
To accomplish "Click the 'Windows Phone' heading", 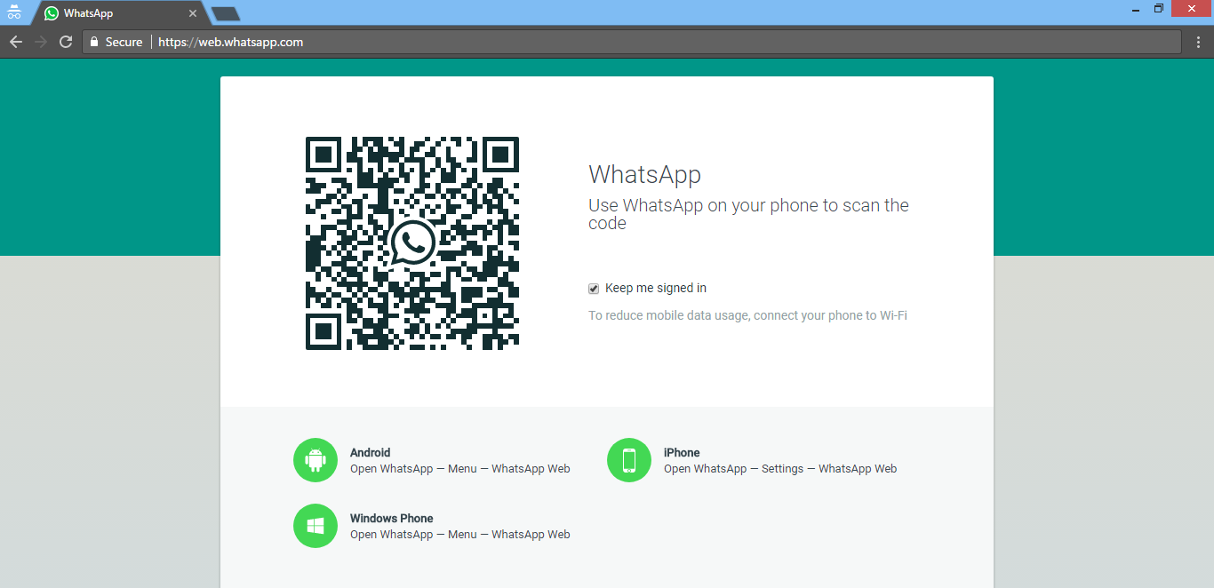I will pos(392,519).
